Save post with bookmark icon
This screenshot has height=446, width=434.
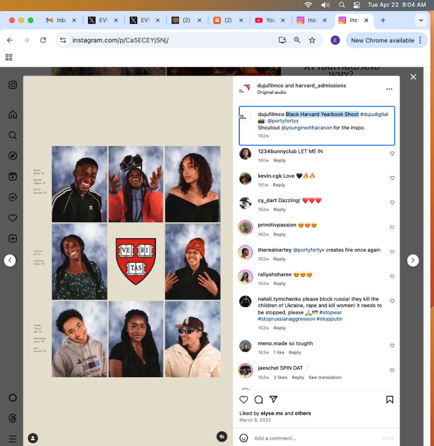389,399
